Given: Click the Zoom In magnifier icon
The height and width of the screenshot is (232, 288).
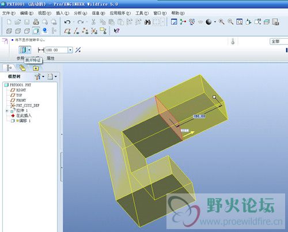Looking at the screenshot, I should [222, 22].
